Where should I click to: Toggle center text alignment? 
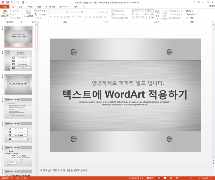(x=90, y=17)
